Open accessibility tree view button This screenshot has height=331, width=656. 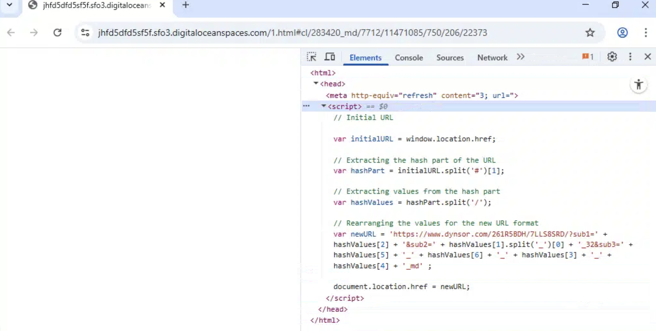point(639,85)
